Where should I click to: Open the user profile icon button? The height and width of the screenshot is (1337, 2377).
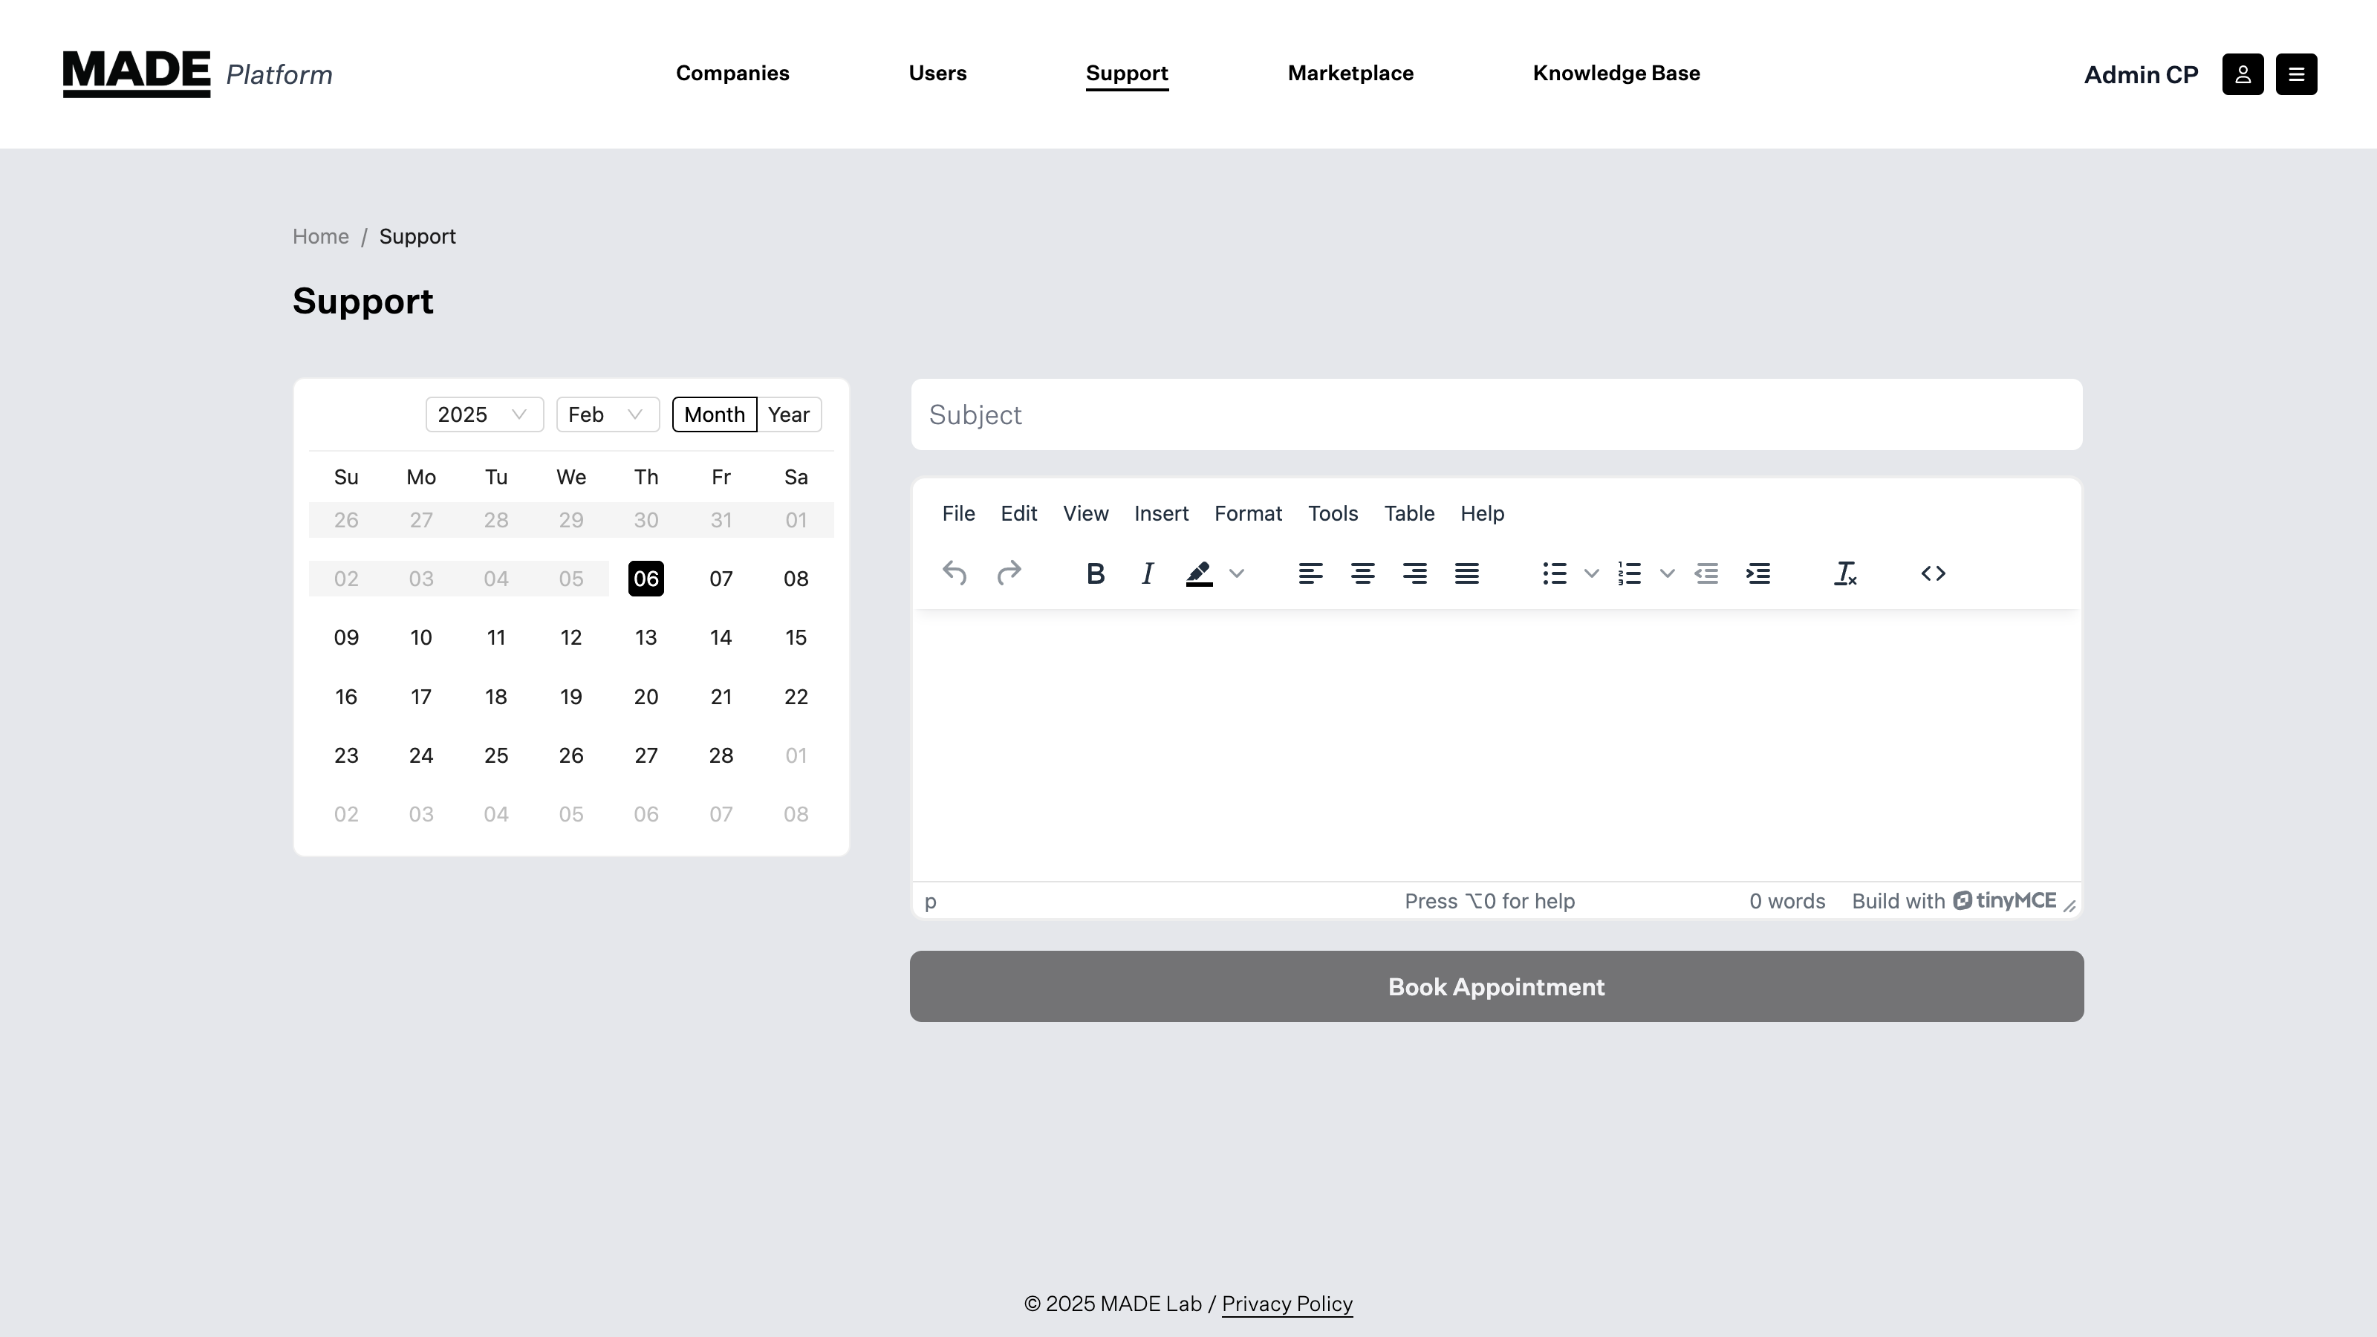click(2243, 74)
